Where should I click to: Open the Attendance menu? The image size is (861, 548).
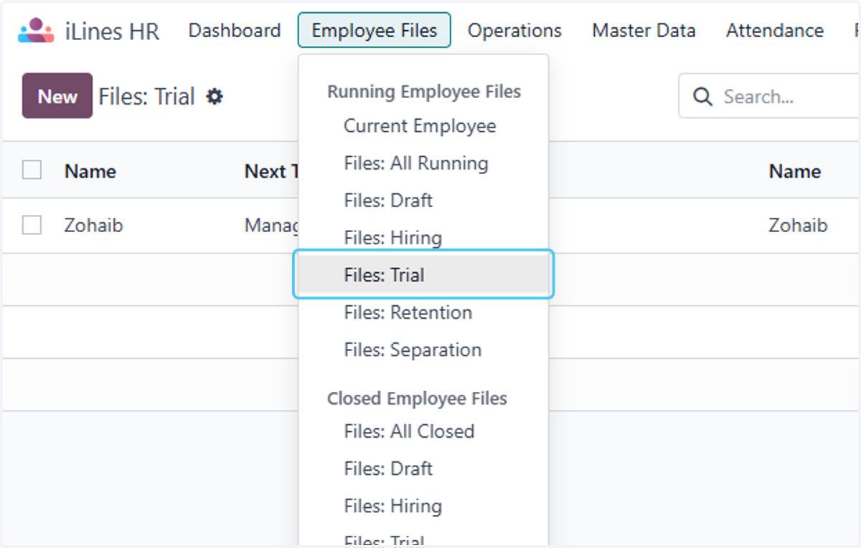point(775,30)
